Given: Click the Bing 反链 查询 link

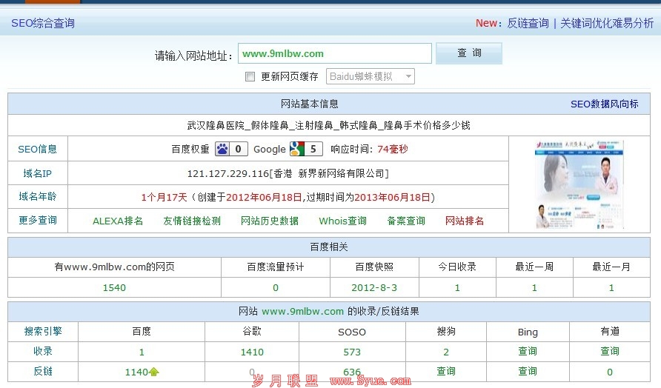Looking at the screenshot, I should [x=528, y=371].
